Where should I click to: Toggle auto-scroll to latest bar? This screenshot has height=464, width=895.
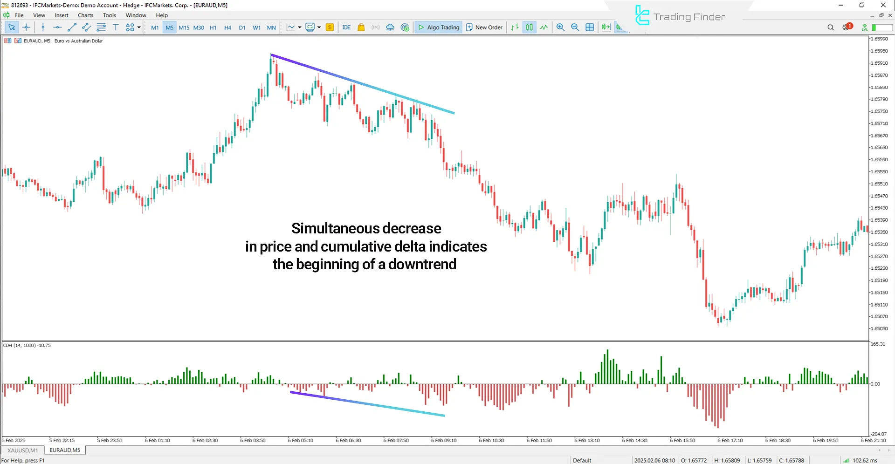tap(606, 27)
